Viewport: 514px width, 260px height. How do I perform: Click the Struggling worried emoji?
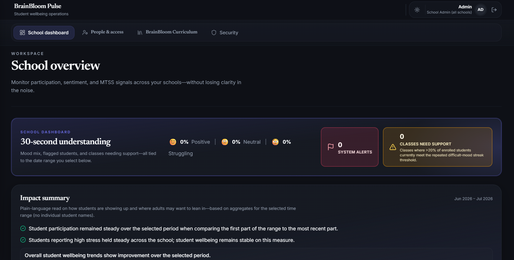[275, 142]
